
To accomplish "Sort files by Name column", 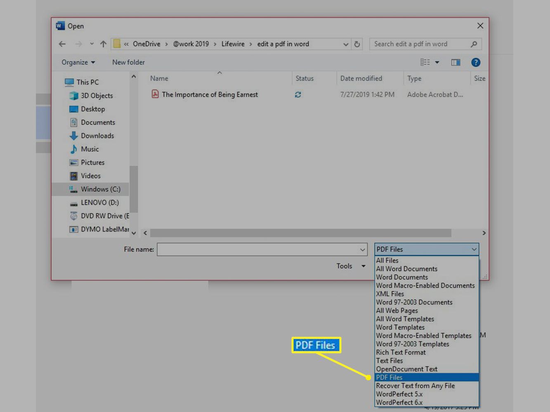I will tap(159, 78).
